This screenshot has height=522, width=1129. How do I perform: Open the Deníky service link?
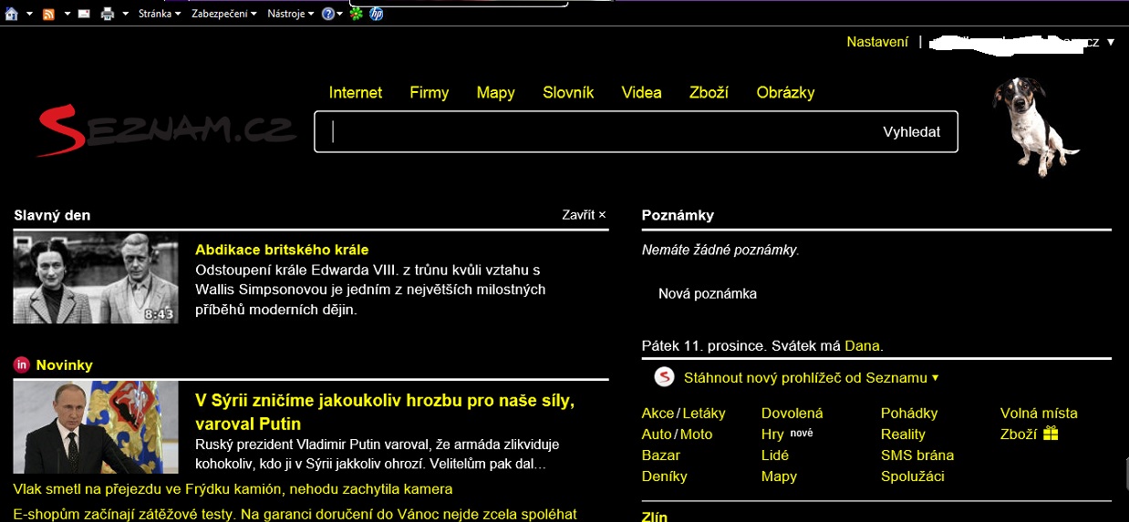(x=665, y=476)
